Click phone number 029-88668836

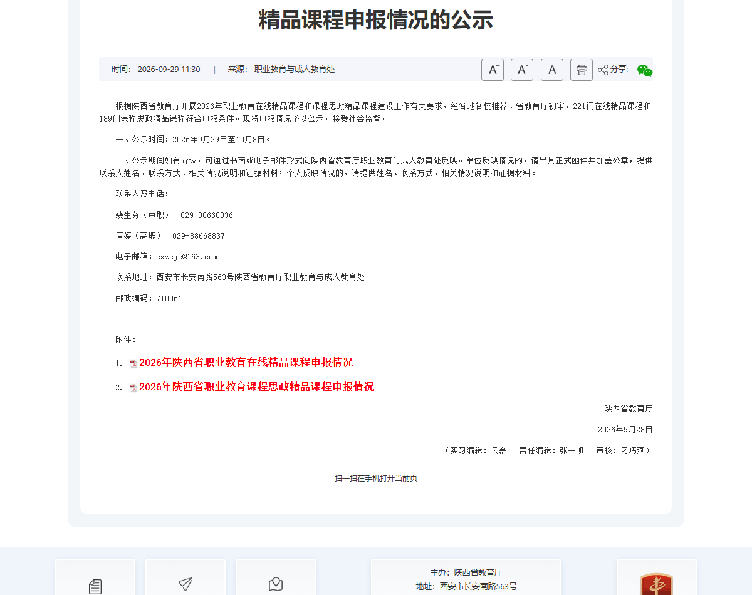[x=207, y=215]
